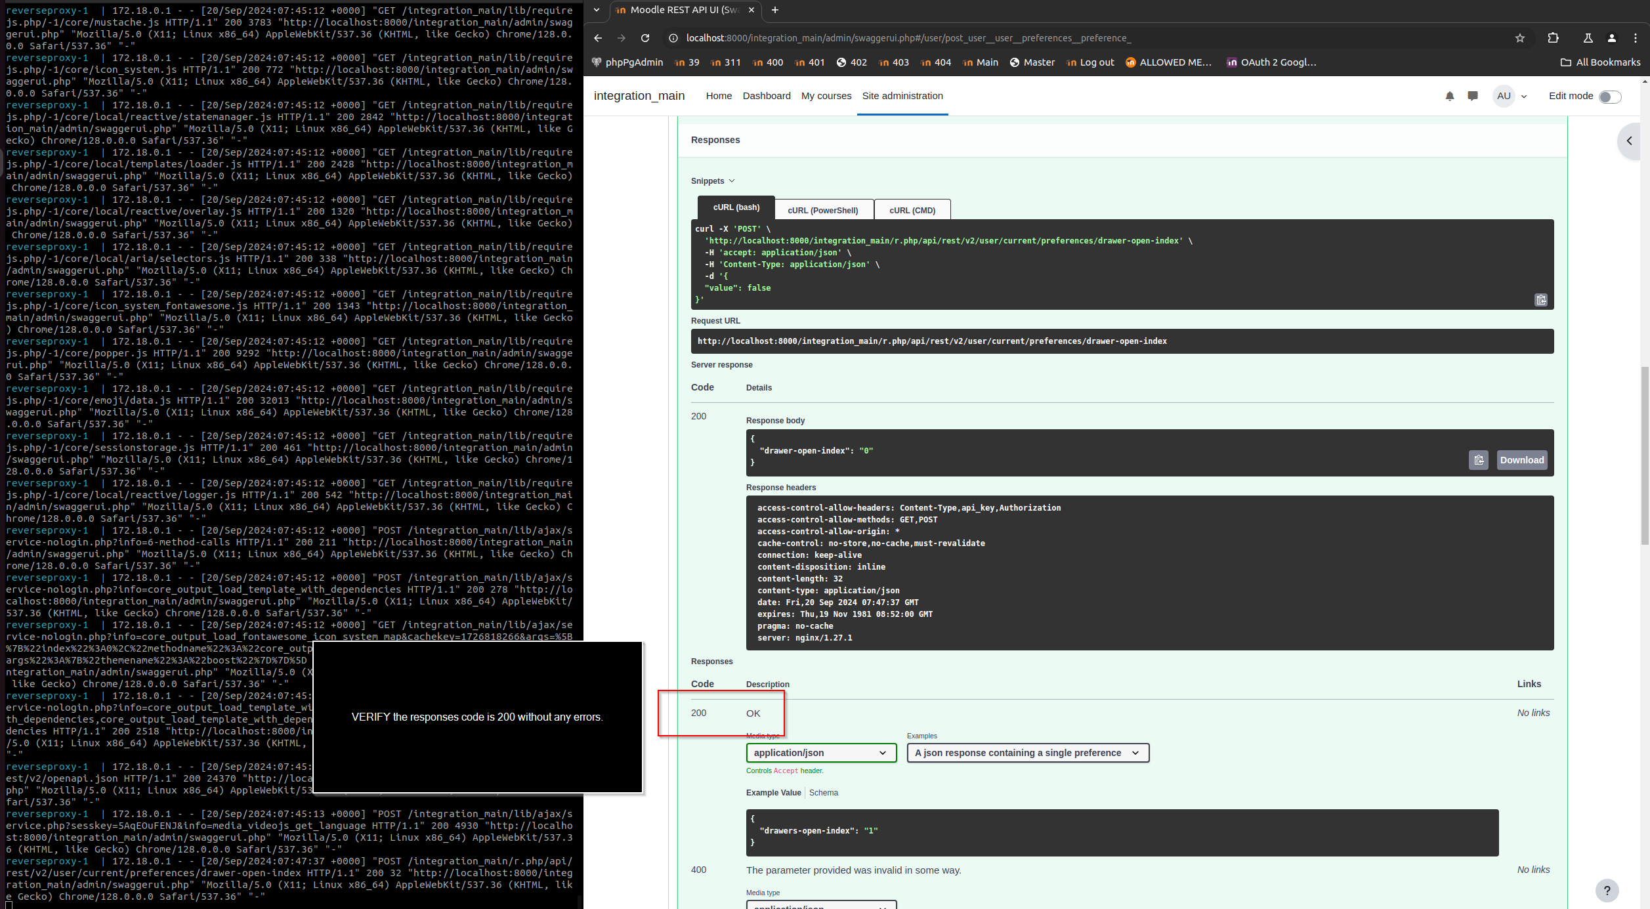Open the AU user avatar
The width and height of the screenshot is (1650, 909).
[x=1504, y=96]
